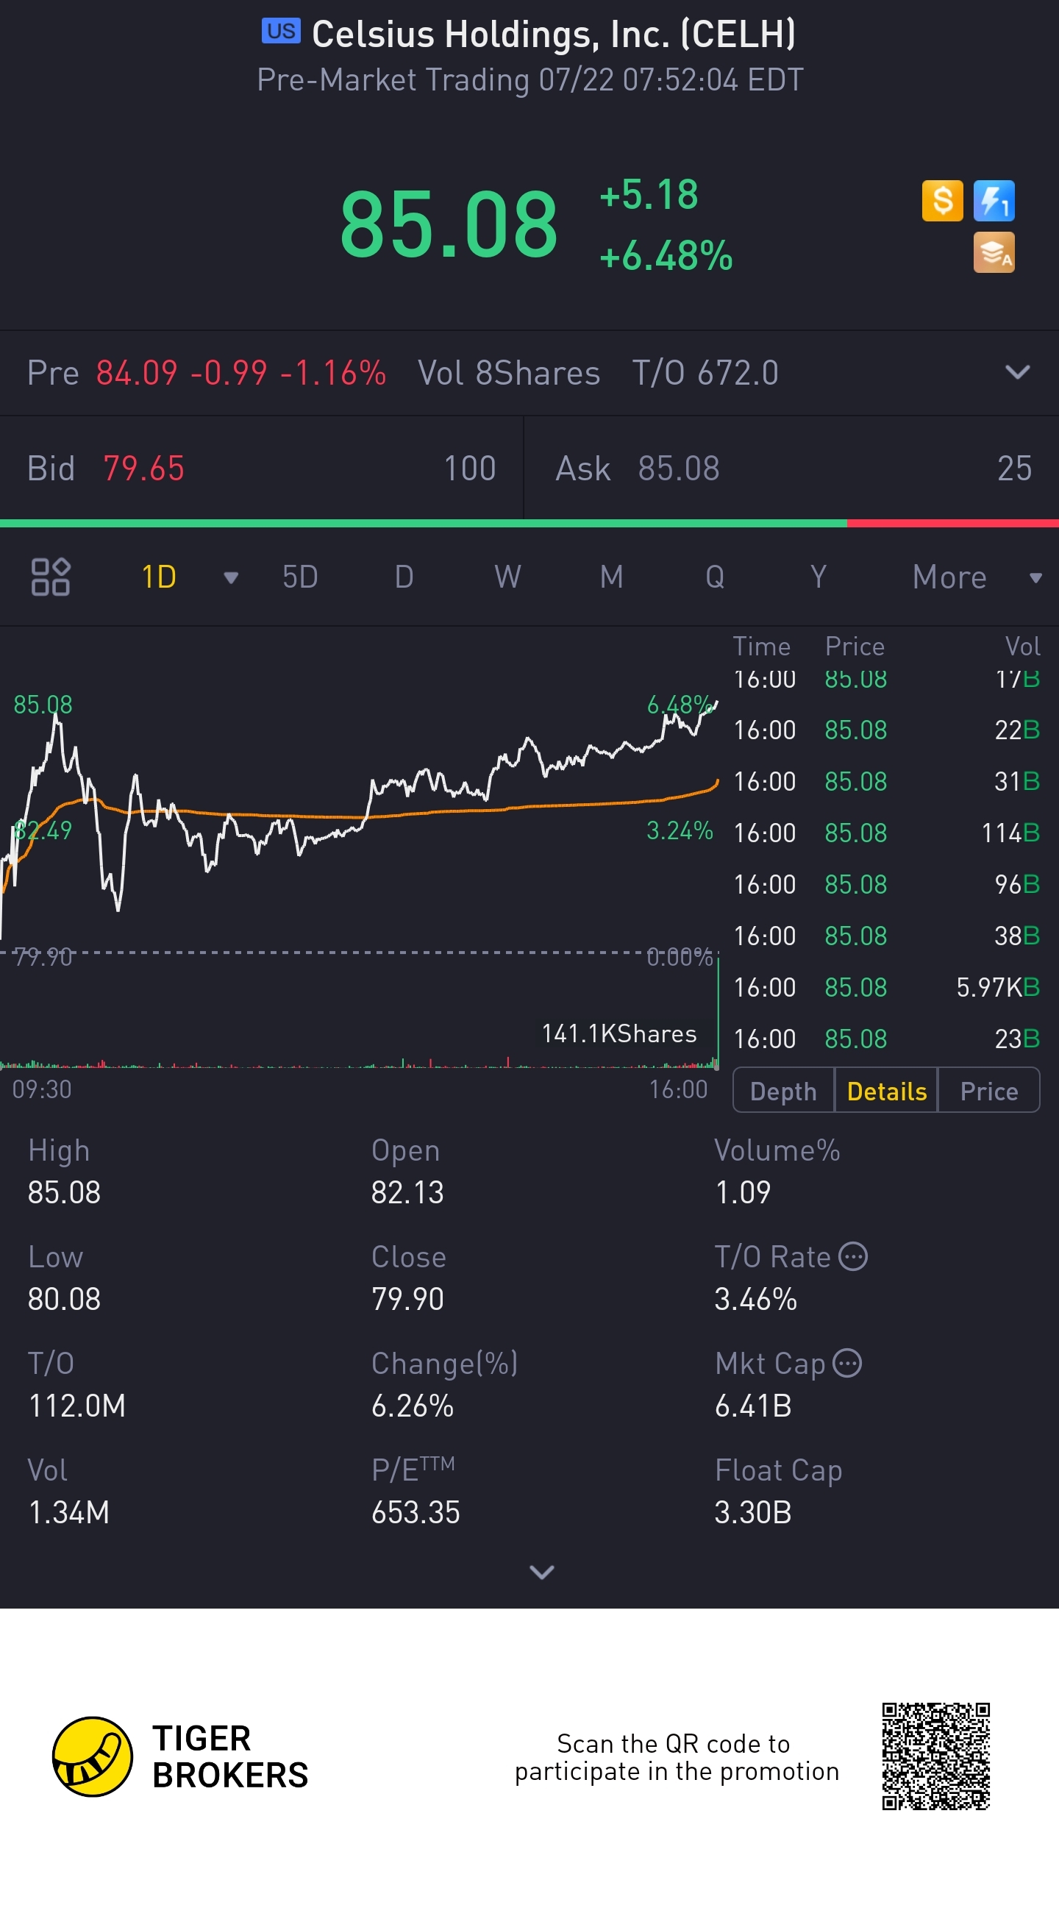Show the Details trade list
The width and height of the screenshot is (1059, 1905).
tap(887, 1091)
